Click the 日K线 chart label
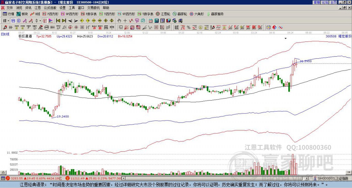The height and width of the screenshot is (188, 352). click(x=5, y=34)
